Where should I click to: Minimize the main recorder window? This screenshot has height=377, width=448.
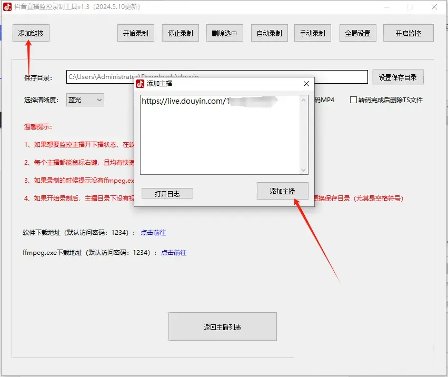[386, 7]
